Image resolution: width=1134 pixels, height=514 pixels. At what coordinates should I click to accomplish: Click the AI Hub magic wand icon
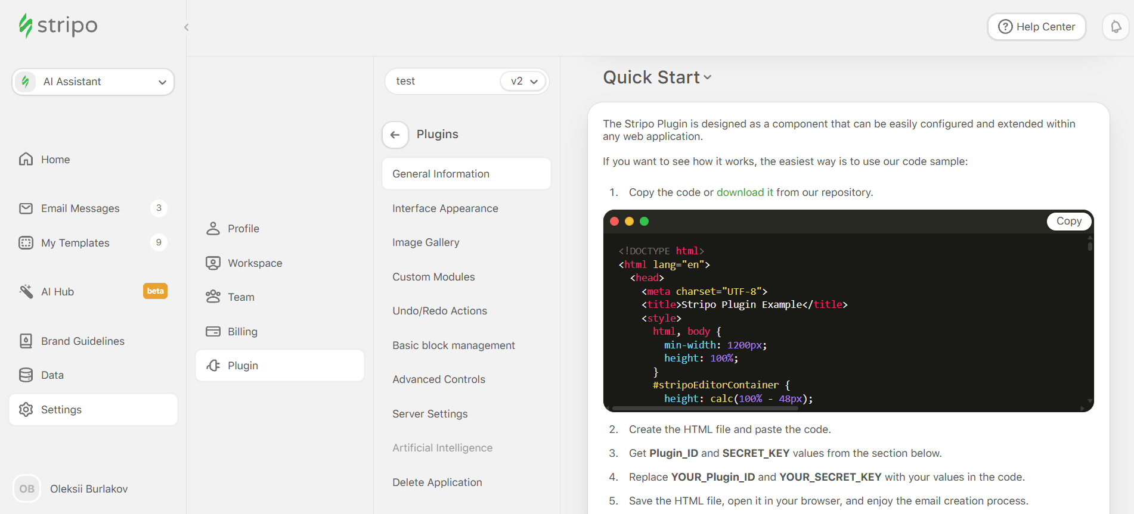coord(26,291)
